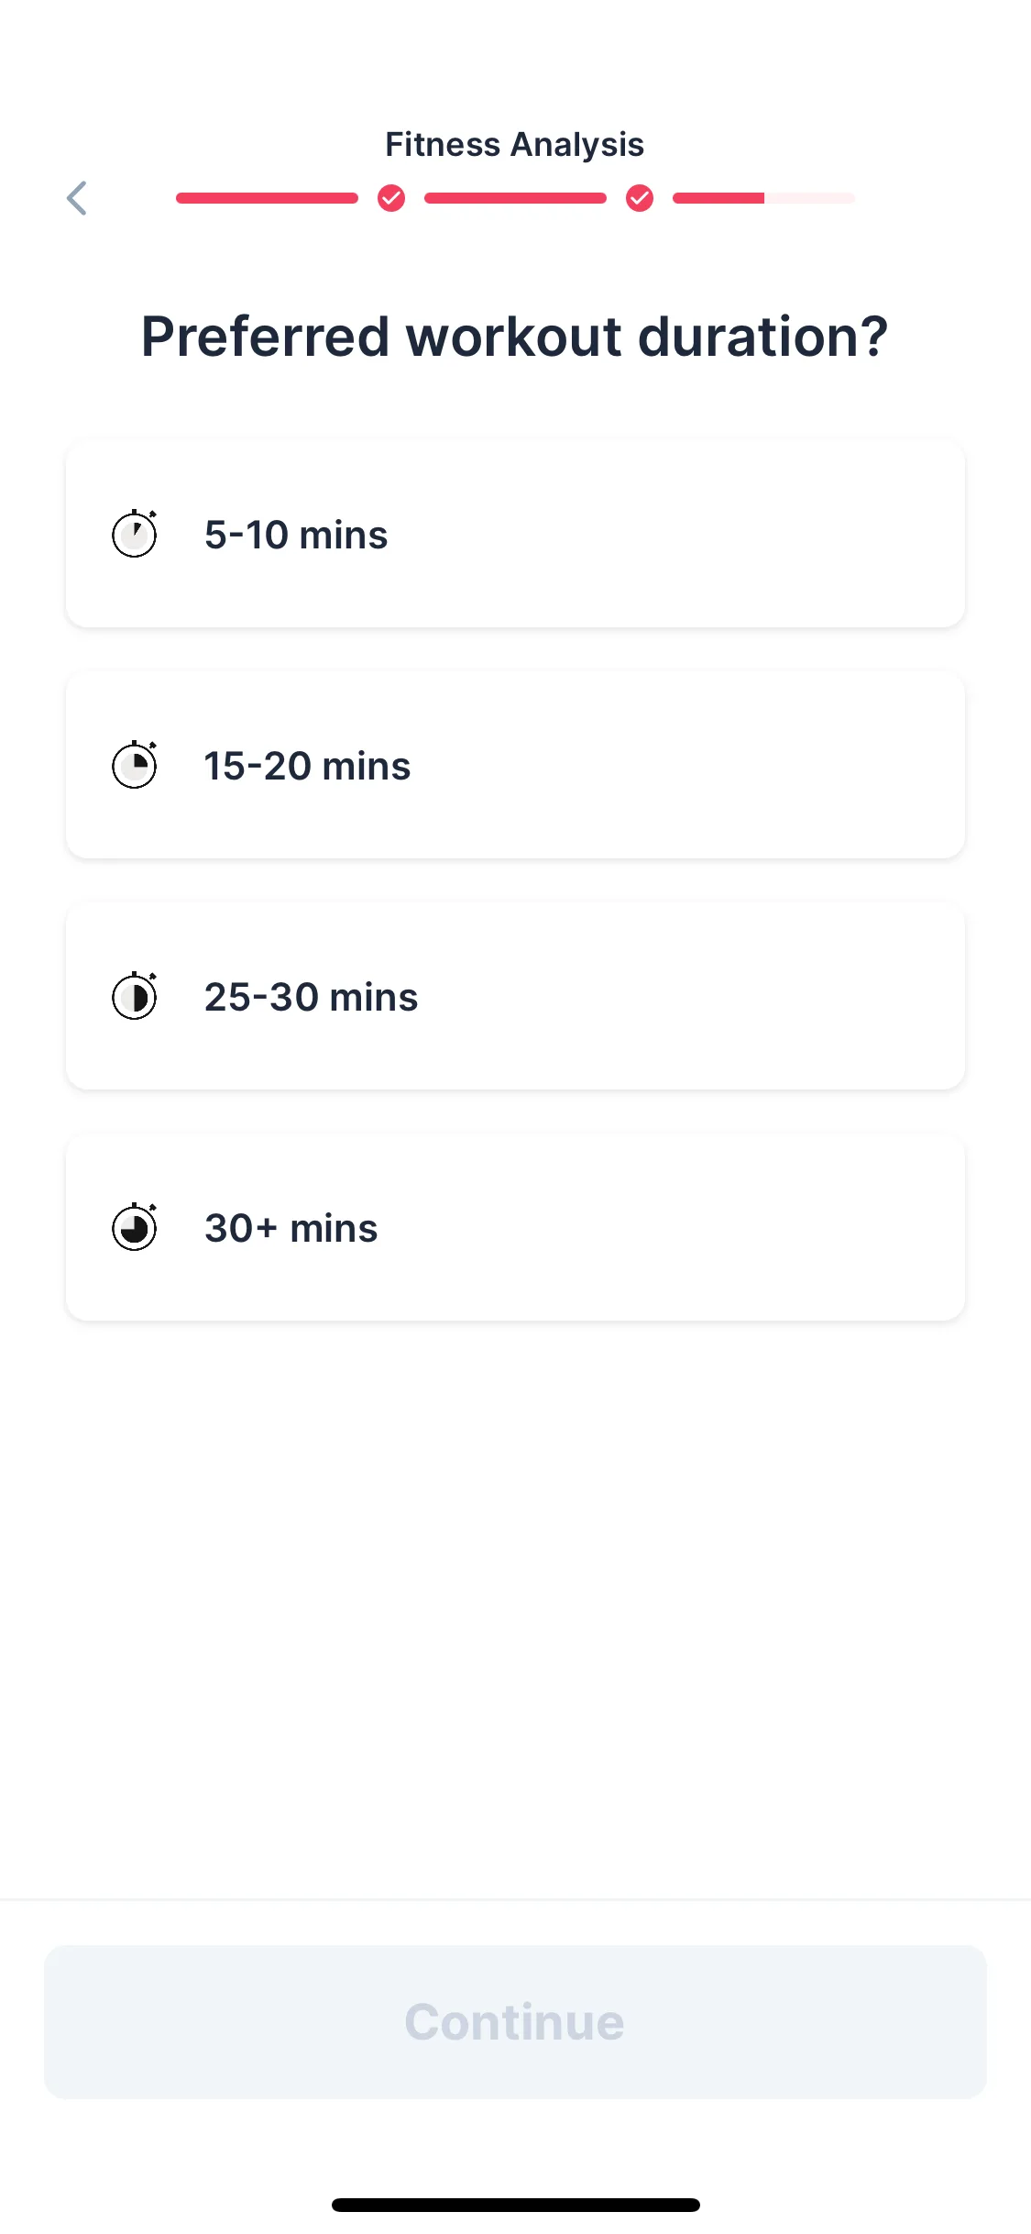Click the second completed progress bar segment
Screen dimensions: 1031x2234
515,198
